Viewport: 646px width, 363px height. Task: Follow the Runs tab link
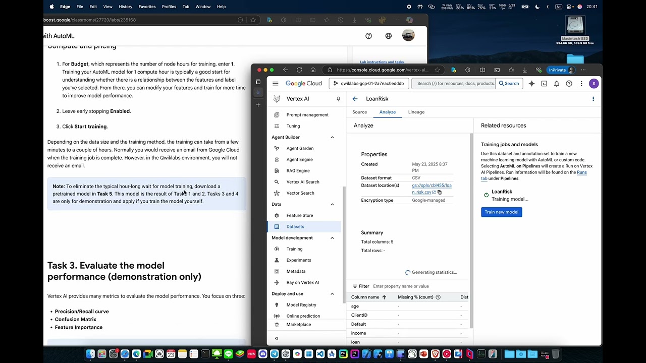[534, 175]
